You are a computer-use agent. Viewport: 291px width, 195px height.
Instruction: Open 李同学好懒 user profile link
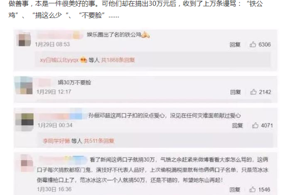(x=56, y=141)
